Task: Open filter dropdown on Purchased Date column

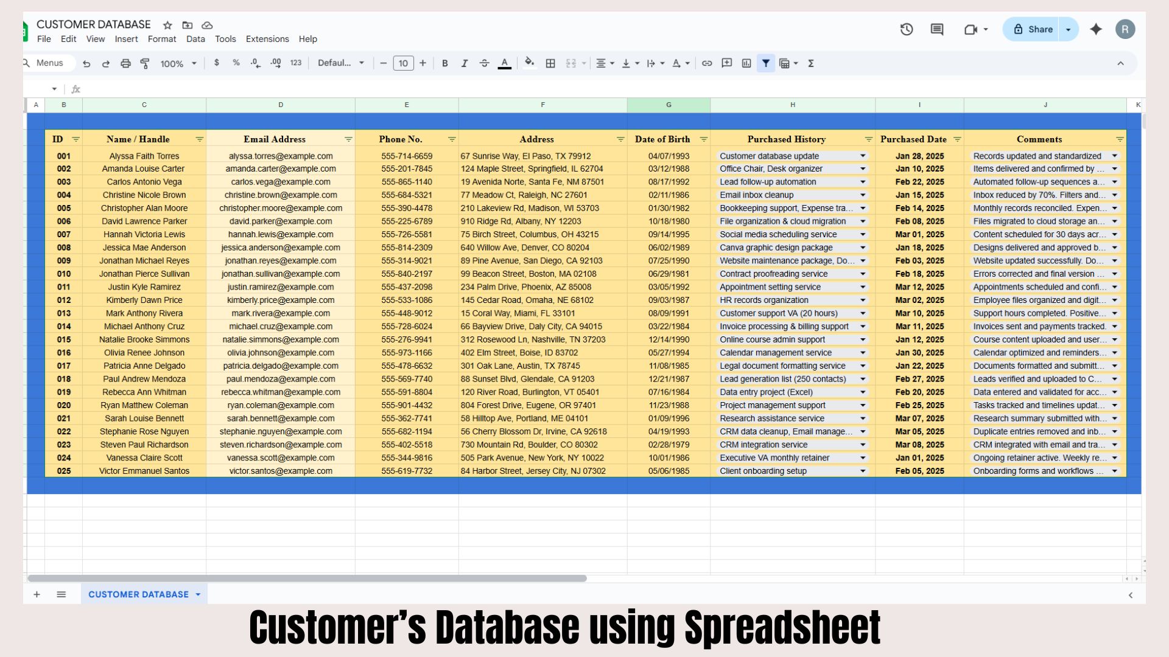Action: click(957, 139)
